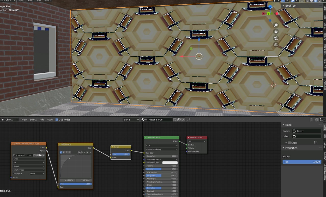
Task: Toggle the Color checkbox in Node panel
Action: (289, 143)
